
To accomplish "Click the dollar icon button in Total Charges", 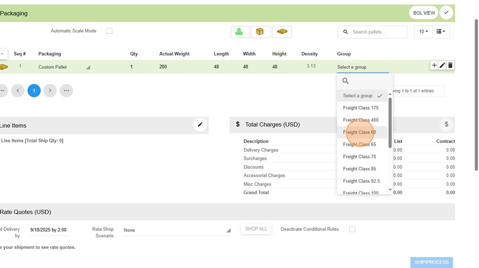I will (x=446, y=125).
